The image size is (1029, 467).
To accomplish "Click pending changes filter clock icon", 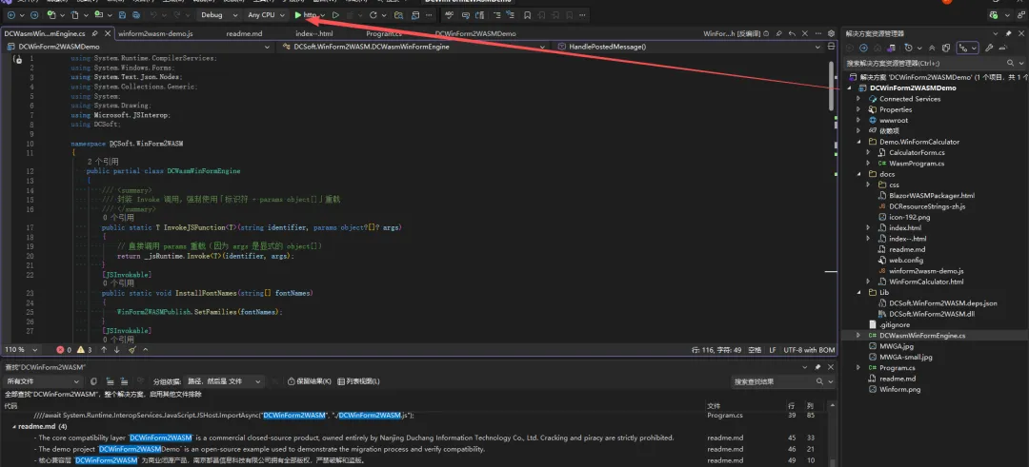I will (x=910, y=48).
